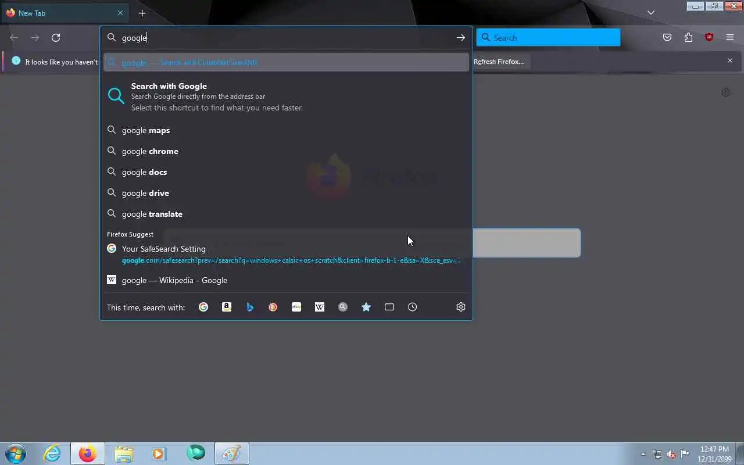Launch Internet Explorer from the taskbar
The height and width of the screenshot is (465, 744).
pos(52,453)
